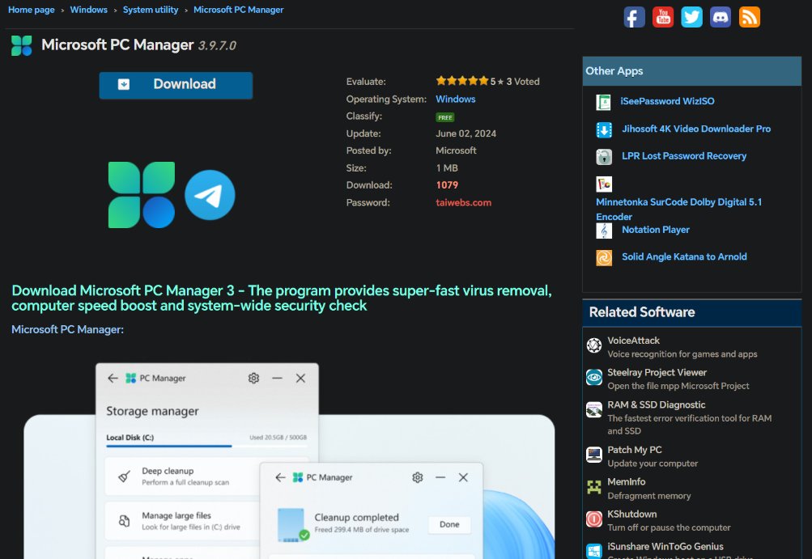Screen dimensions: 812x559
Task: Open the Steelray Project Viewer link
Action: point(657,372)
